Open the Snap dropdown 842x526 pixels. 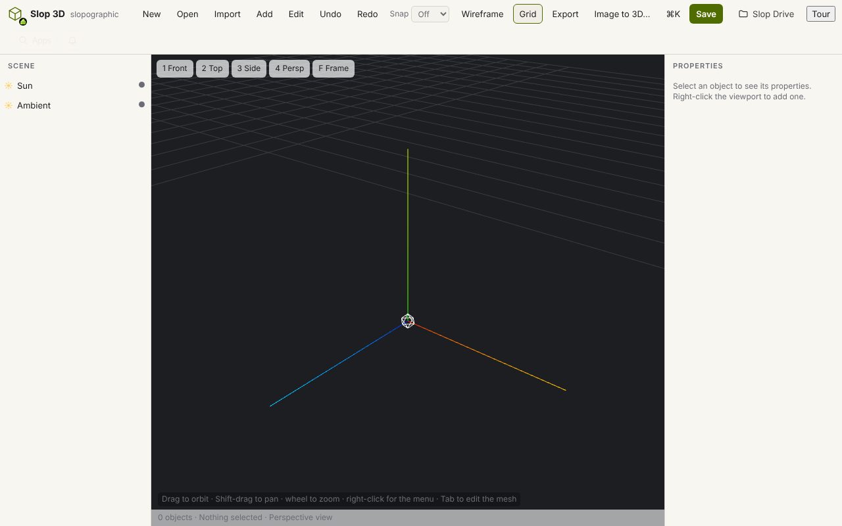[430, 14]
